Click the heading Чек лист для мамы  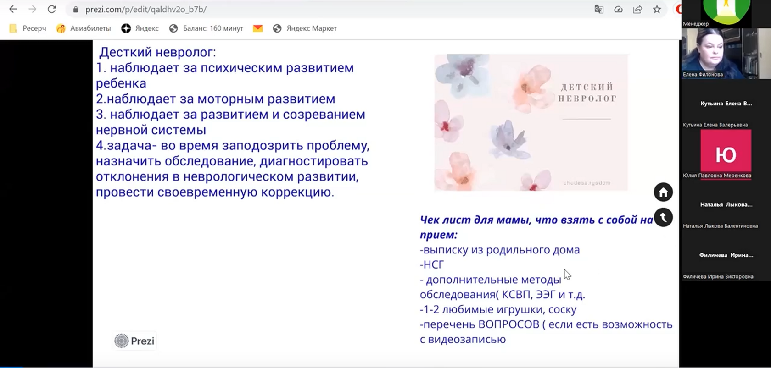point(536,227)
